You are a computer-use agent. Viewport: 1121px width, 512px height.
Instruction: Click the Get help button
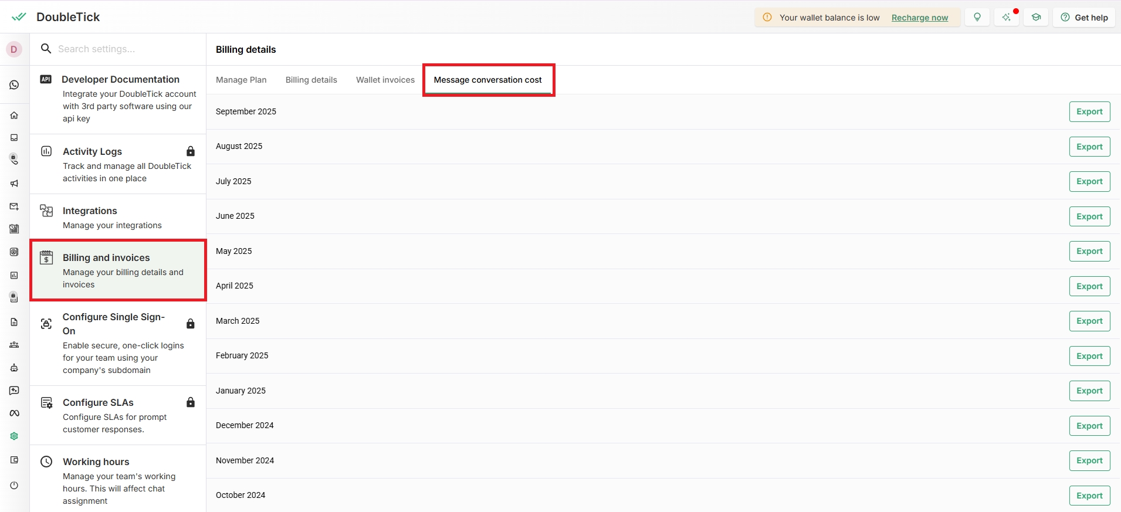tap(1084, 18)
